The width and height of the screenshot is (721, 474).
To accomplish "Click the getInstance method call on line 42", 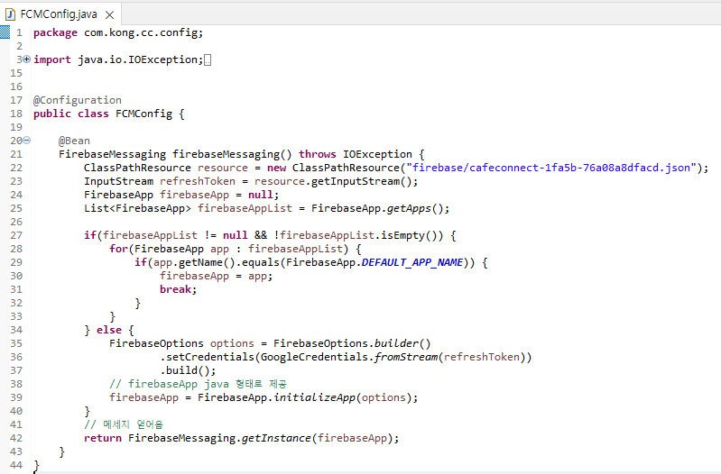I will 276,438.
